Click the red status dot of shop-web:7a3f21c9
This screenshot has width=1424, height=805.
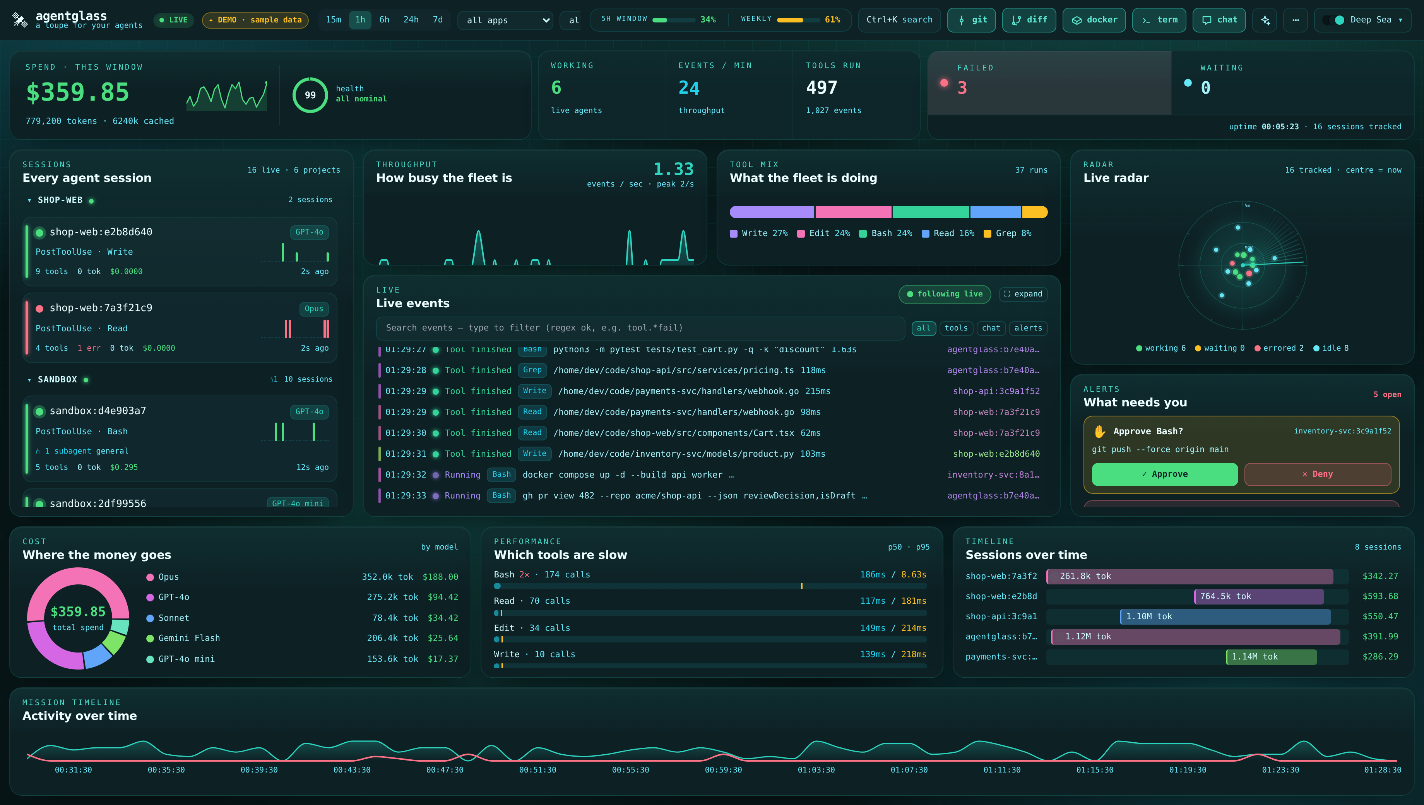click(x=39, y=308)
